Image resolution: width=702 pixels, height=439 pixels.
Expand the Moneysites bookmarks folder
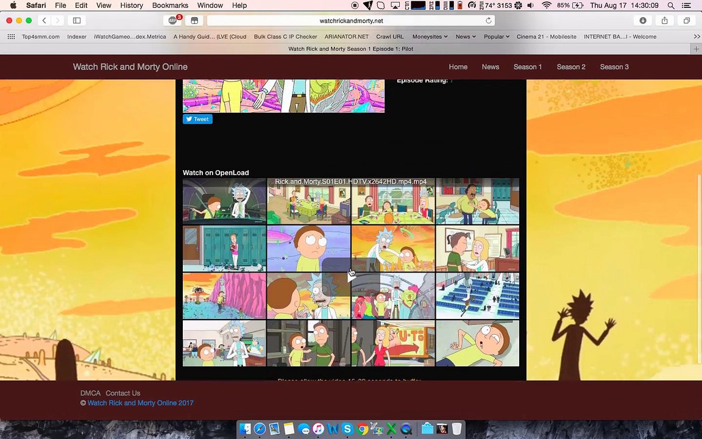click(x=430, y=37)
